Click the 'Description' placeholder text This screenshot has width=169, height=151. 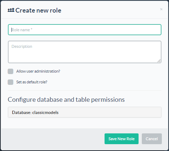[22, 46]
